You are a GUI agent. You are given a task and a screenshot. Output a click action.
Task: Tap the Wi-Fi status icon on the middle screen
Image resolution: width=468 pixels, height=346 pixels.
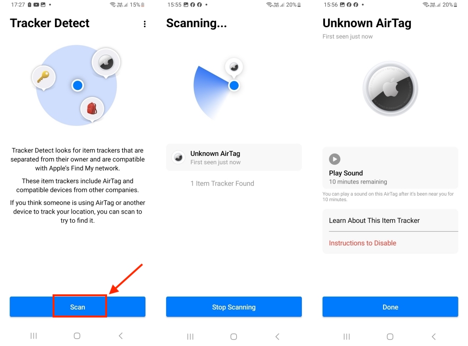tap(269, 5)
